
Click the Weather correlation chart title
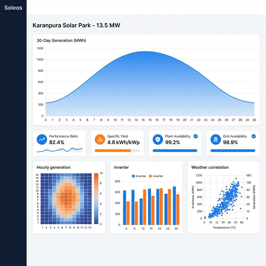(210, 167)
